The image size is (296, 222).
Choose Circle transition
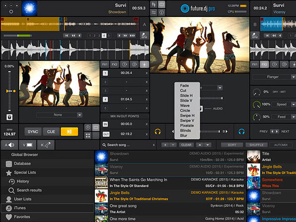(x=185, y=110)
